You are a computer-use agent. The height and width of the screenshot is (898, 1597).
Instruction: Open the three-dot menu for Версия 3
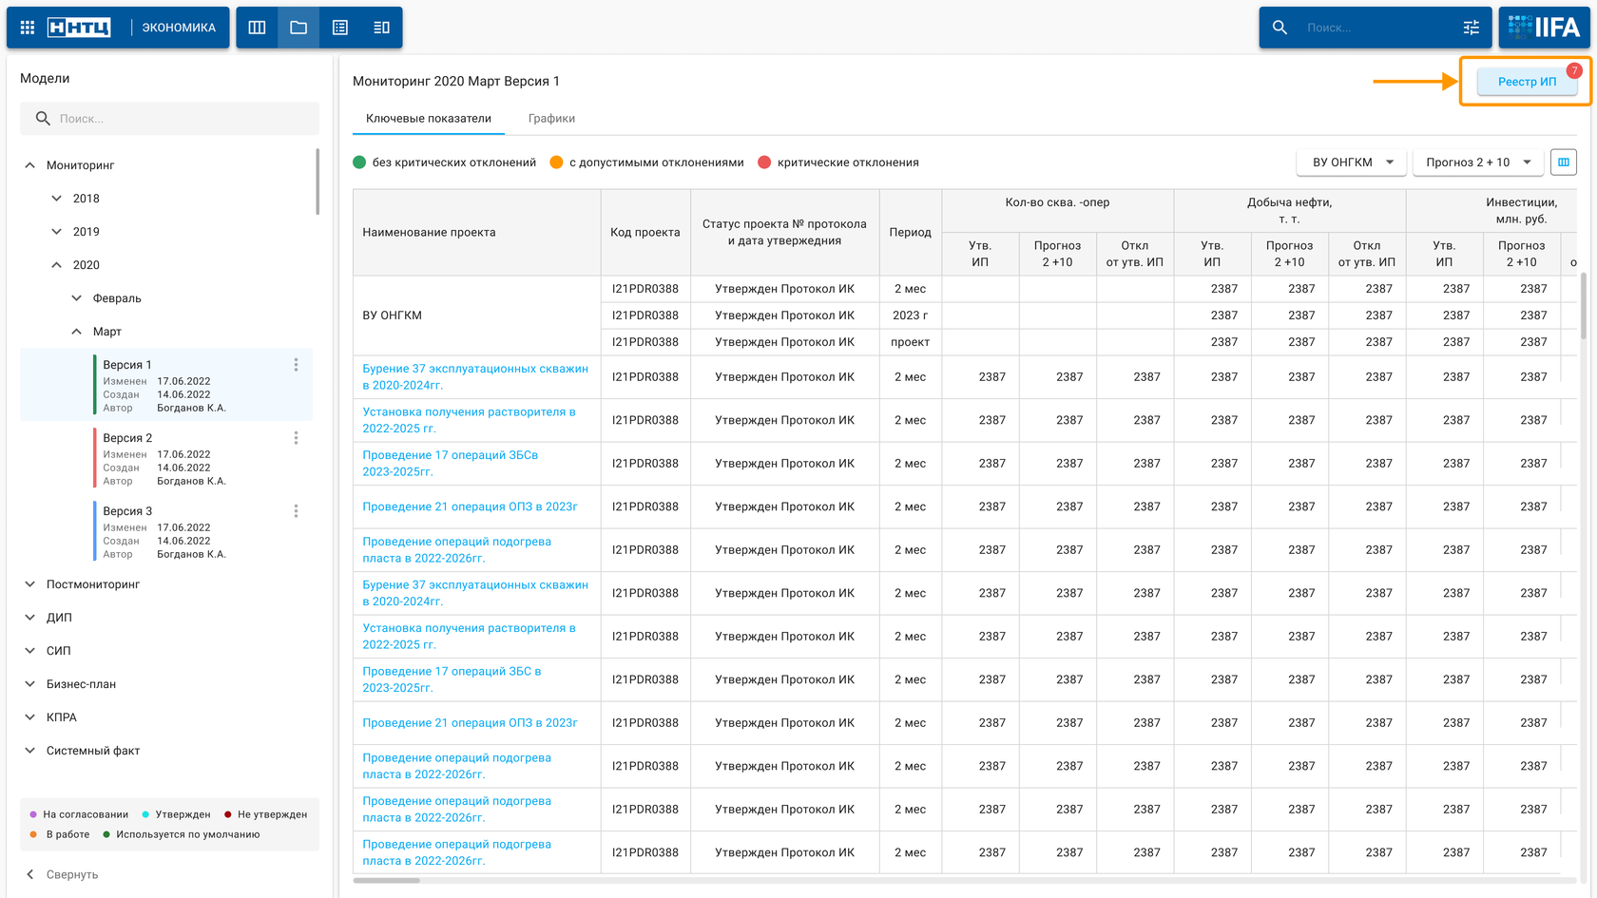point(296,511)
